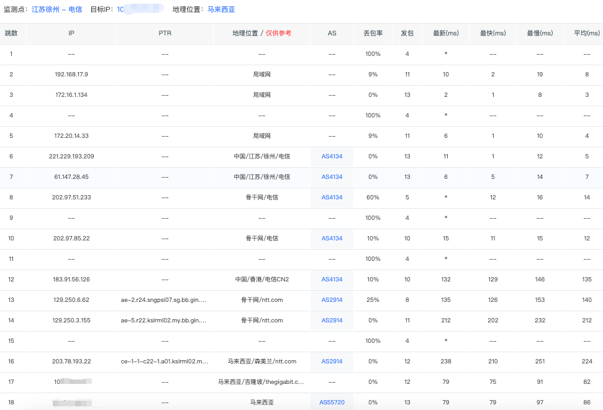The image size is (603, 410).
Task: Click the 跳数 column header
Action: point(11,33)
